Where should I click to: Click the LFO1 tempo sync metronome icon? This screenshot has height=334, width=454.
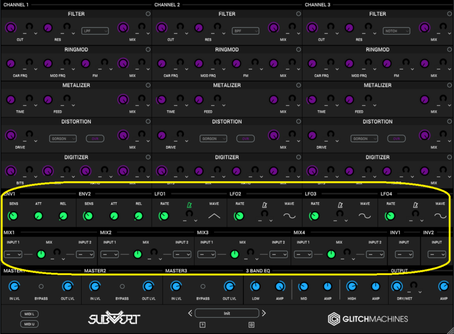(189, 204)
